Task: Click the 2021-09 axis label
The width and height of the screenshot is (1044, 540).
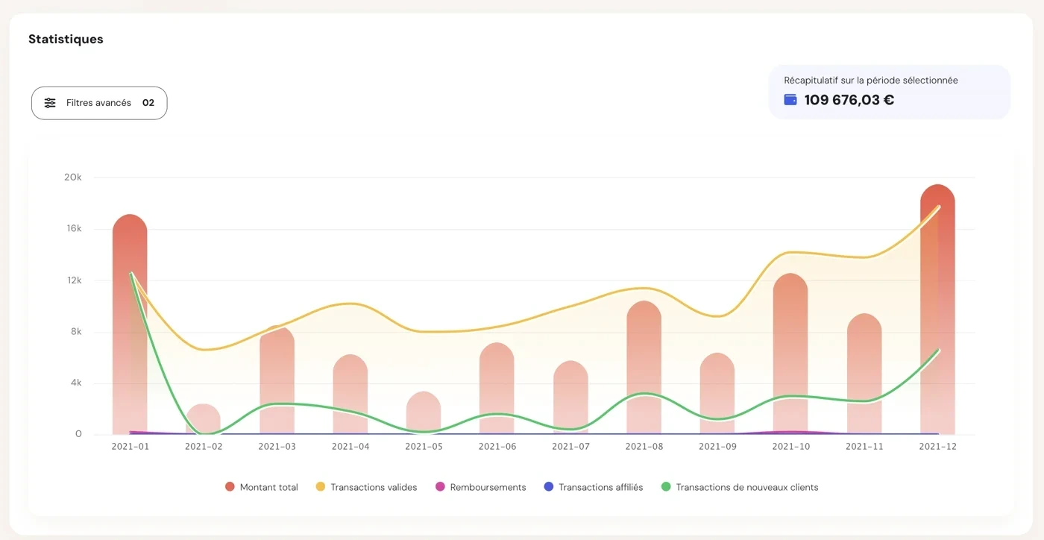Action: point(717,447)
